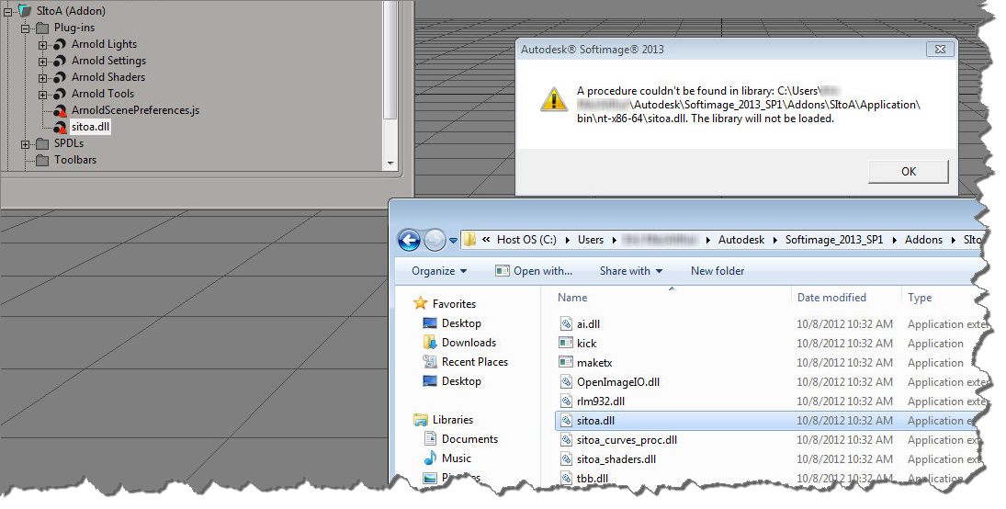Click the plug-in tree scrollbar down arrow
The image size is (1006, 509).
[390, 163]
